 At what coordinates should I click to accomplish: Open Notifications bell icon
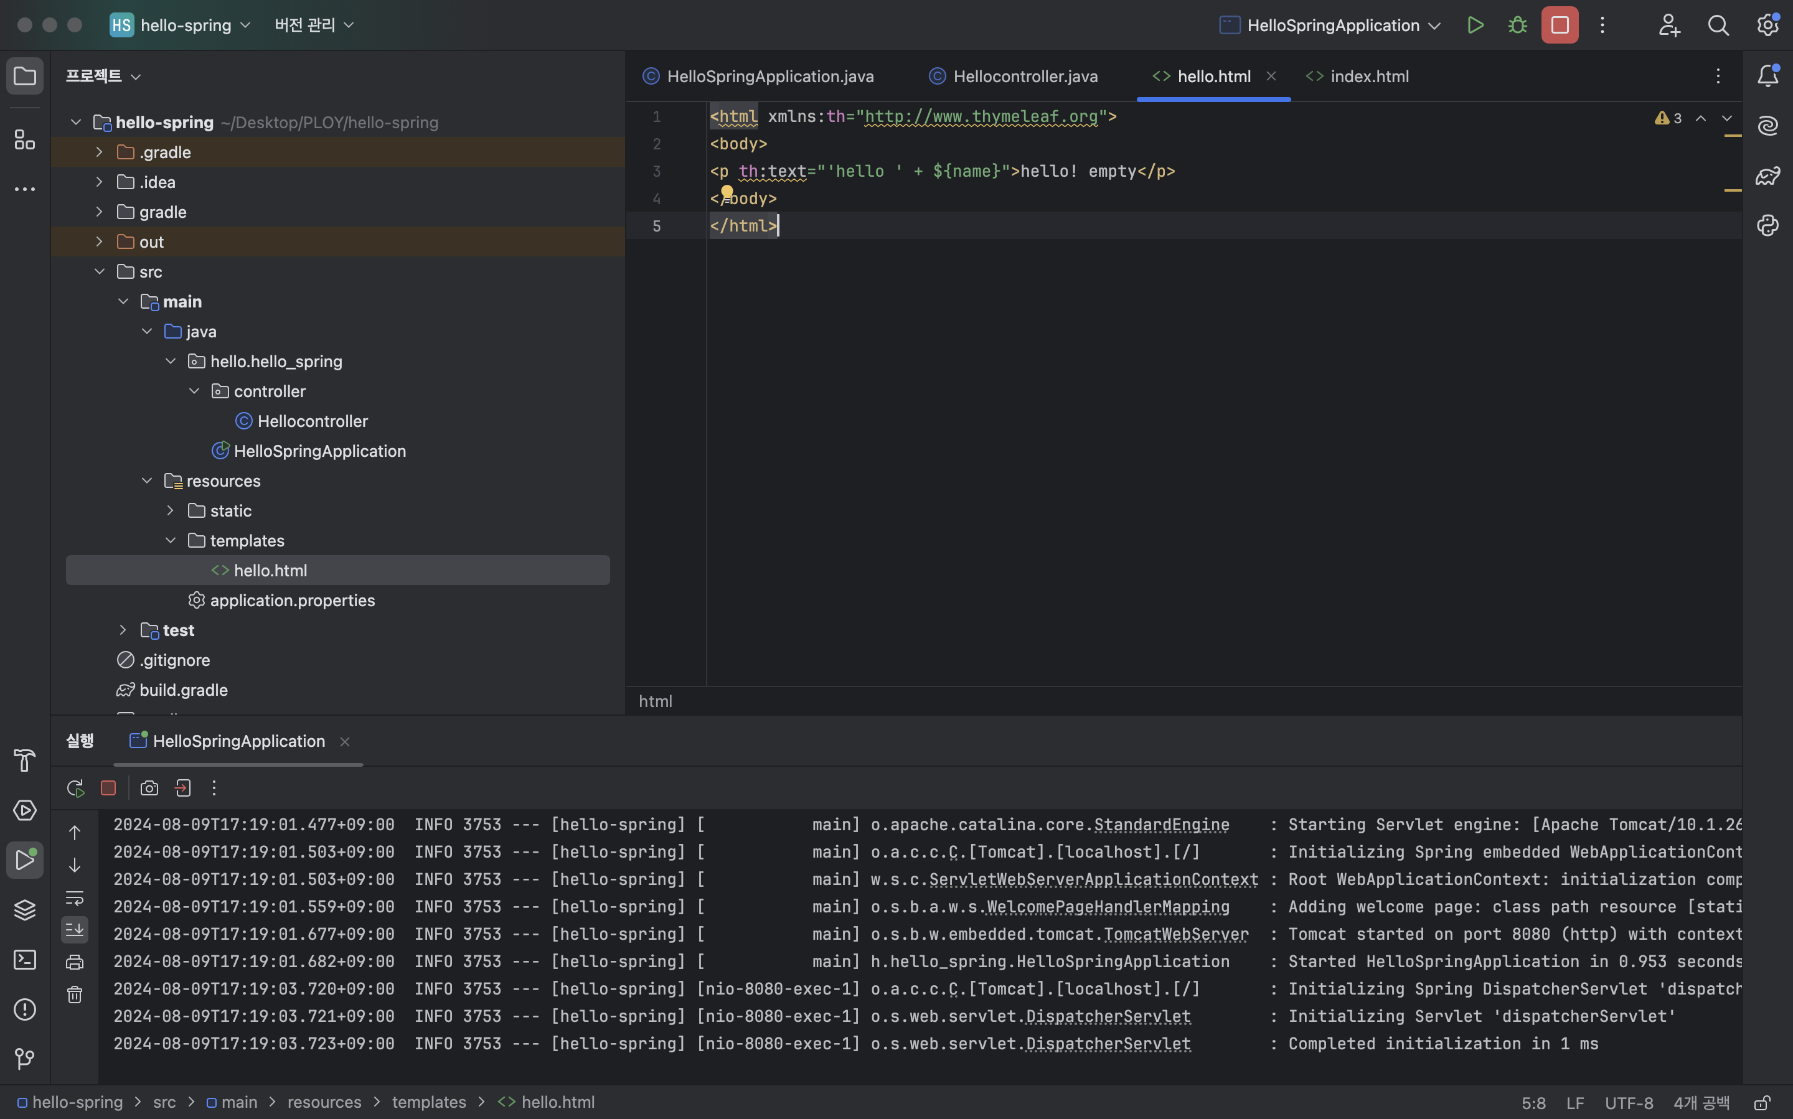(1768, 75)
